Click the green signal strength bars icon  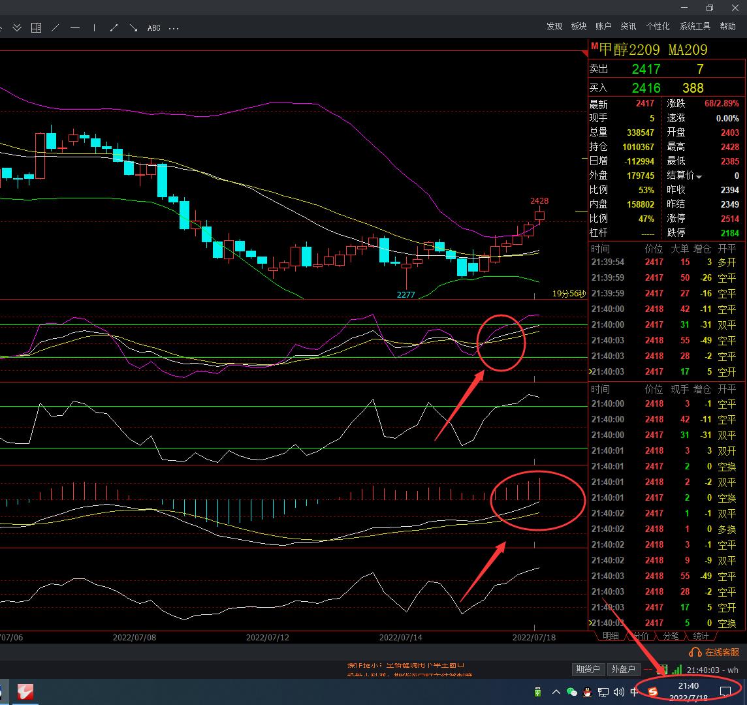click(x=677, y=669)
